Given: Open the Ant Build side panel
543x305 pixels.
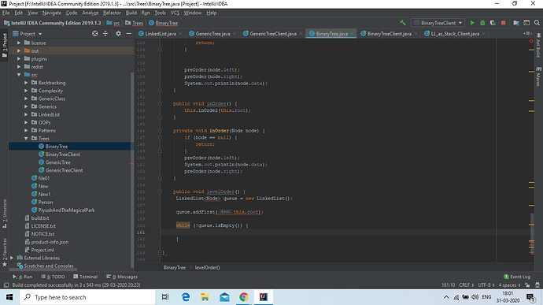Looking at the screenshot, I should 538,46.
